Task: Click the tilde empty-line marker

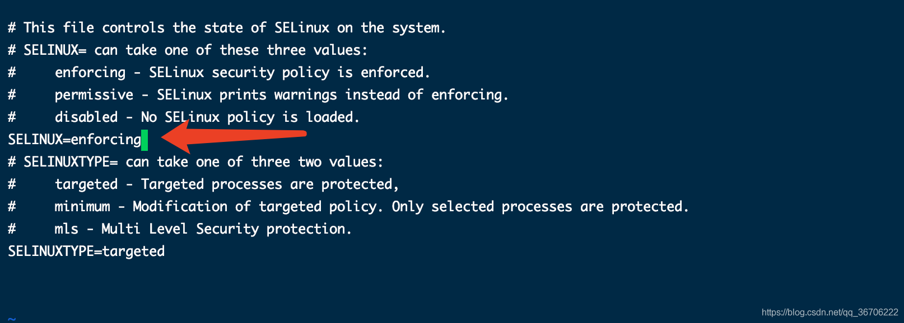Action: (12, 319)
